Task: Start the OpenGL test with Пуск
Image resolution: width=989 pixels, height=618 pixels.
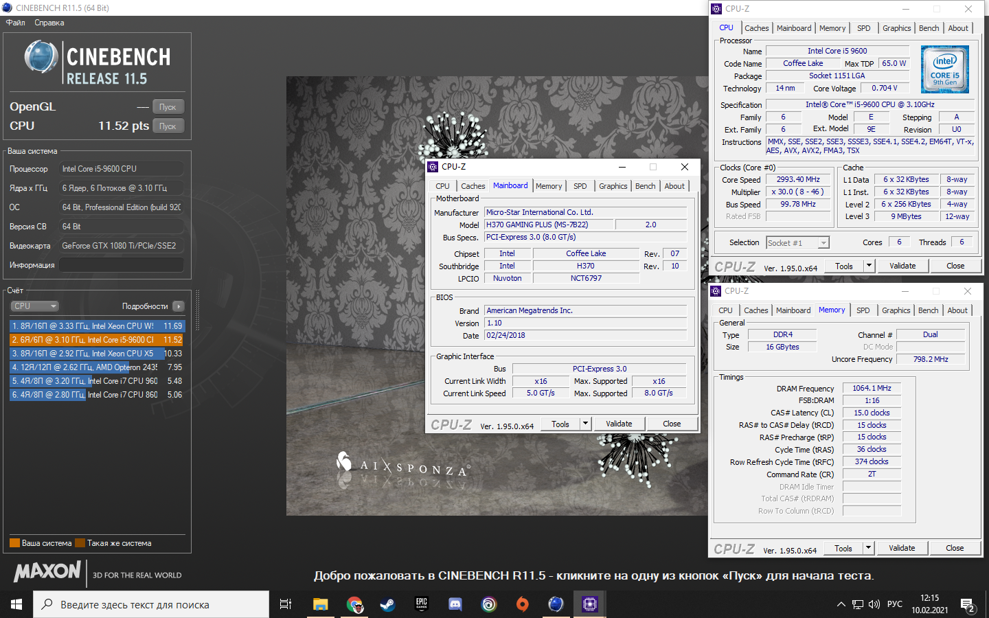Action: pos(168,106)
